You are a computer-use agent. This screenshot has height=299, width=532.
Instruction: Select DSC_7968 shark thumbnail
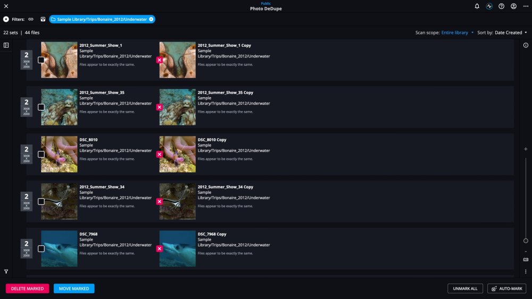pos(59,249)
